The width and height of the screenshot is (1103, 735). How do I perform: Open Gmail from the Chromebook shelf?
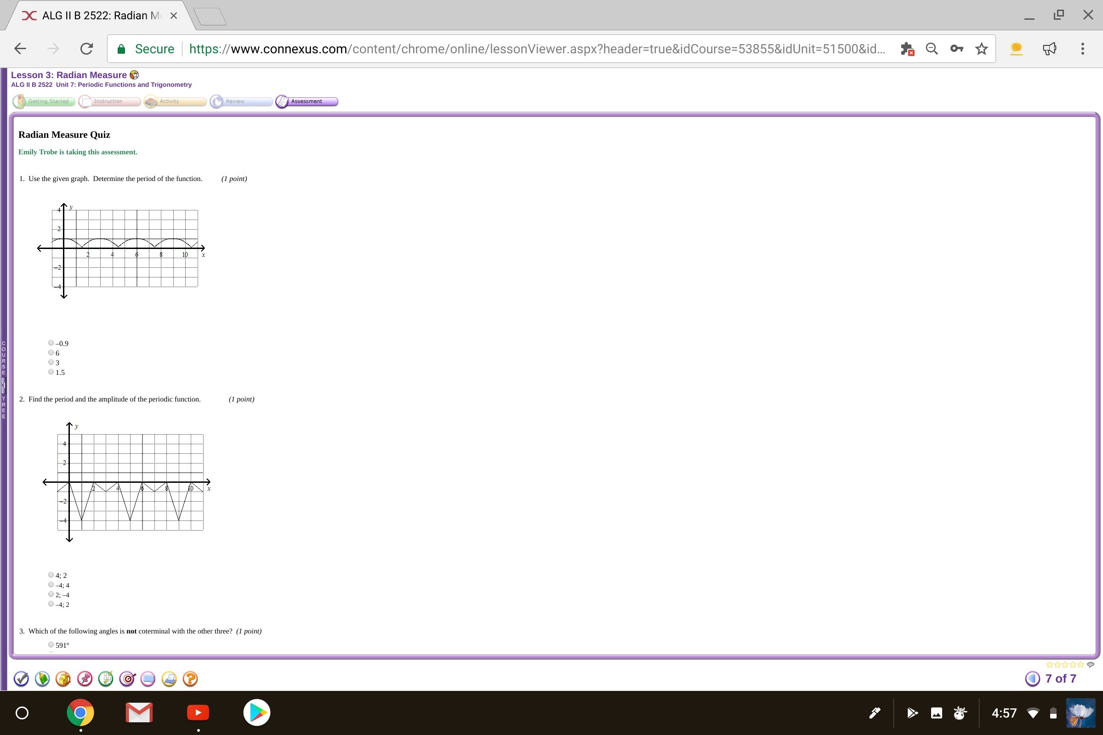pyautogui.click(x=139, y=713)
